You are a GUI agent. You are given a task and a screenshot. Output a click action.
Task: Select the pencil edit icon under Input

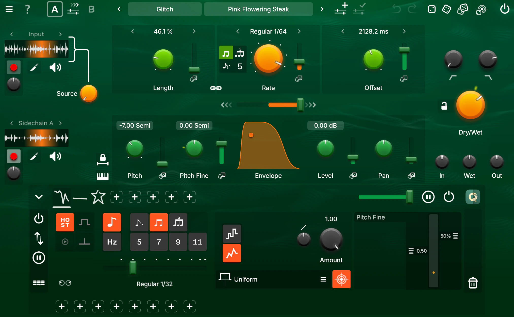tap(35, 67)
